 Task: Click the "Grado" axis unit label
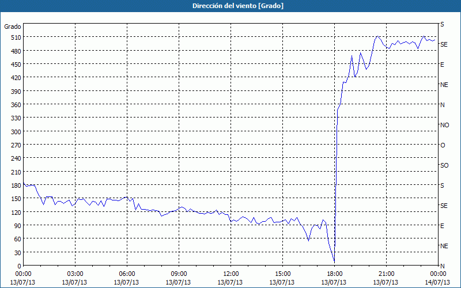tap(13, 26)
